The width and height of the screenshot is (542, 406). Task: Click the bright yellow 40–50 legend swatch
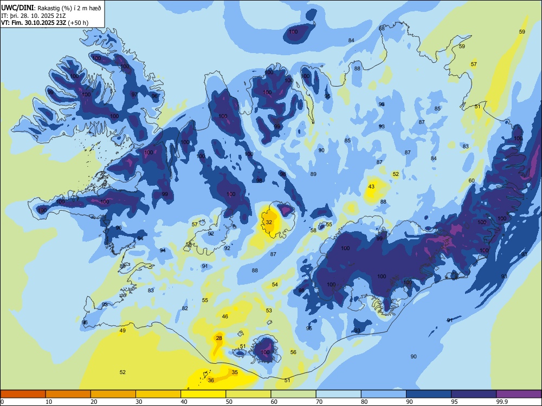click(203, 394)
